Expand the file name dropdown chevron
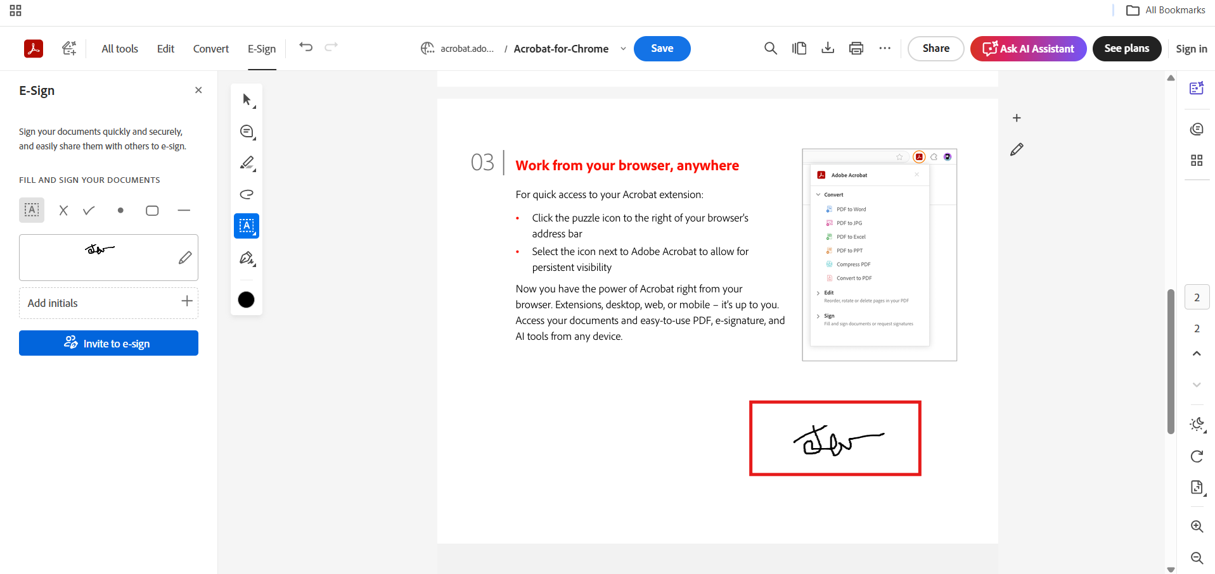Viewport: 1215px width, 574px height. point(623,49)
